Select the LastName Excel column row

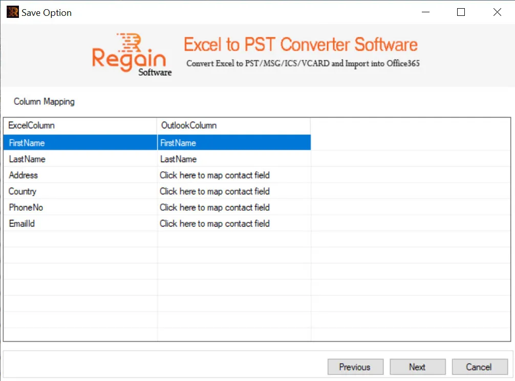point(80,159)
